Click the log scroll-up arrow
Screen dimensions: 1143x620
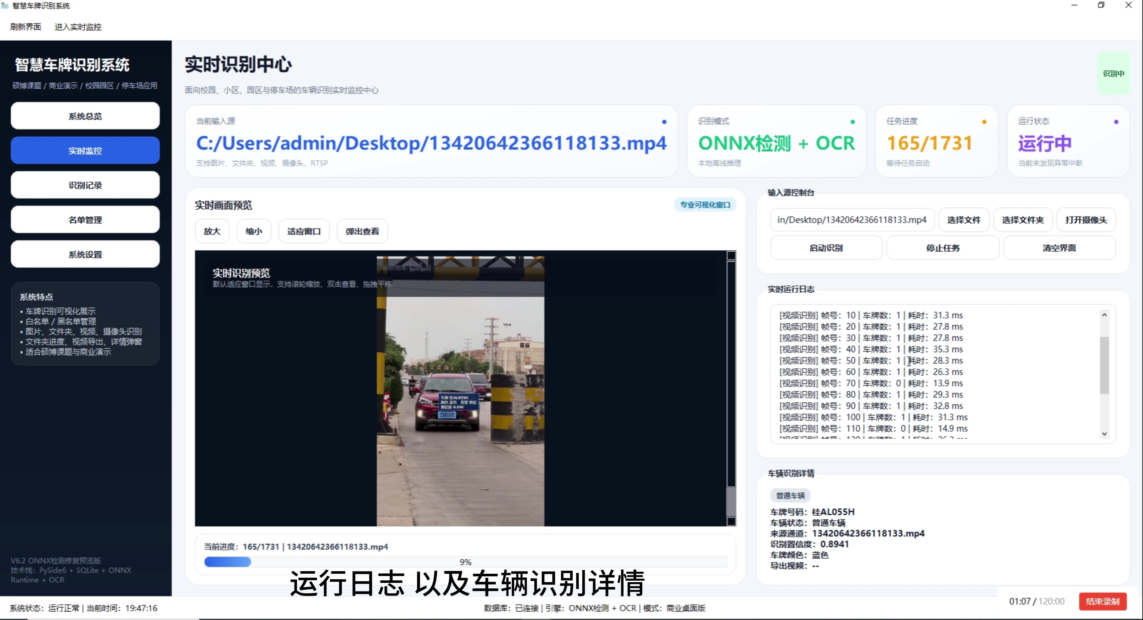point(1104,315)
